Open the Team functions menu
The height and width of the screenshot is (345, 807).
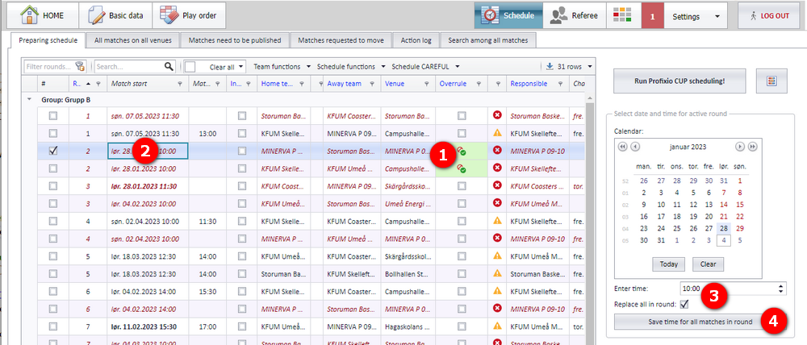[282, 66]
